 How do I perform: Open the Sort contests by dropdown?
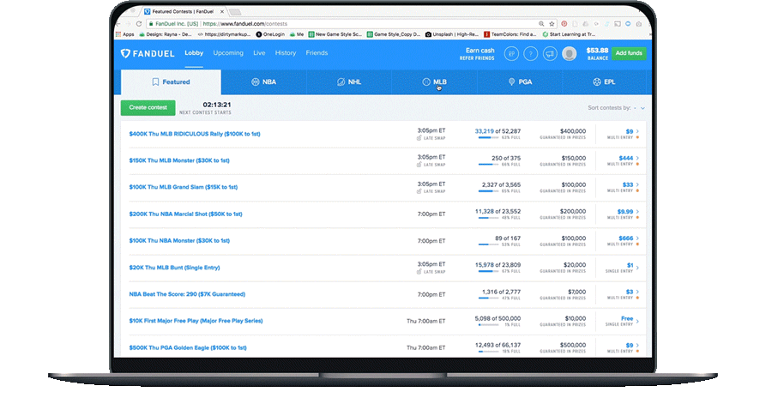point(616,108)
